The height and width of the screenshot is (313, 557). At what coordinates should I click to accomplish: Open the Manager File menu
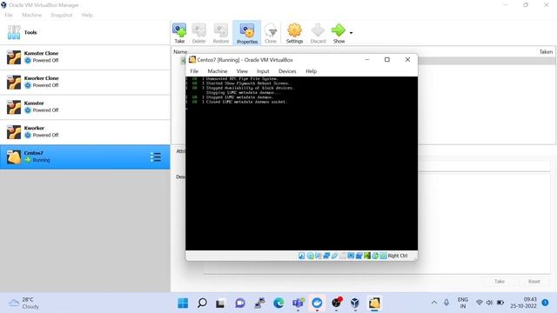pyautogui.click(x=9, y=15)
